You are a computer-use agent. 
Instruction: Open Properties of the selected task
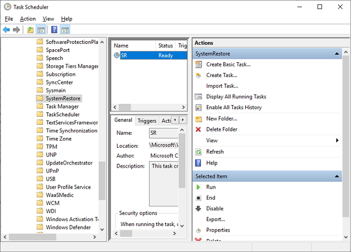click(218, 230)
